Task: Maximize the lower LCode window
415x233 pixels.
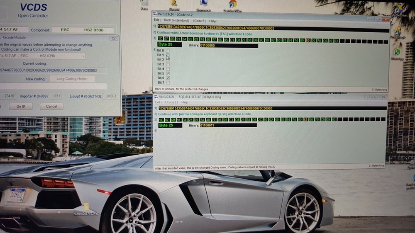Action: point(375,97)
